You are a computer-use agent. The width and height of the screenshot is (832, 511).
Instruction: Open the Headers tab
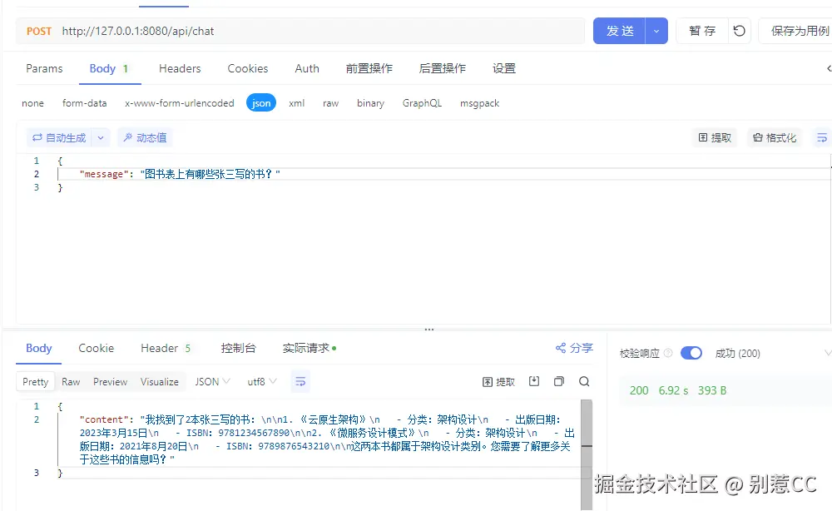coord(180,68)
